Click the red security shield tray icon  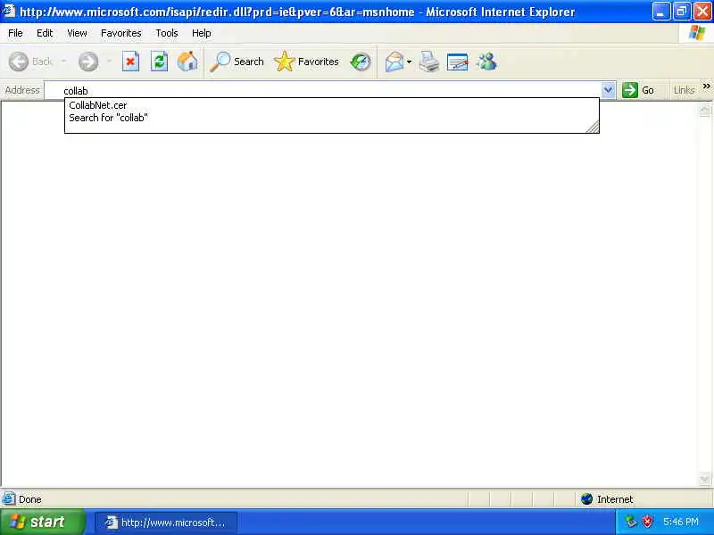[647, 521]
